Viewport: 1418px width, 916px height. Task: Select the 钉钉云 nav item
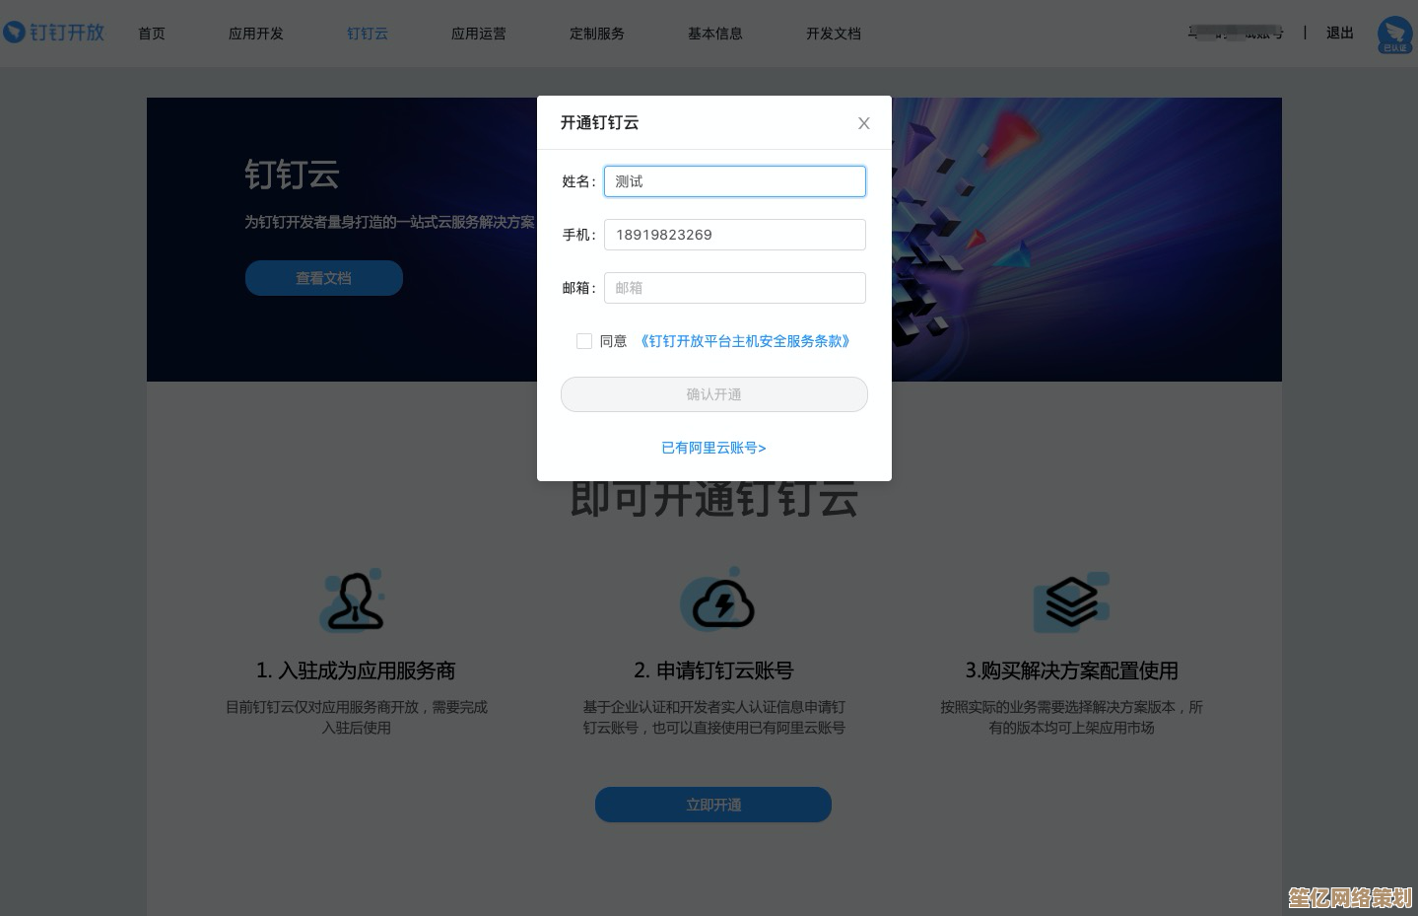click(x=368, y=34)
